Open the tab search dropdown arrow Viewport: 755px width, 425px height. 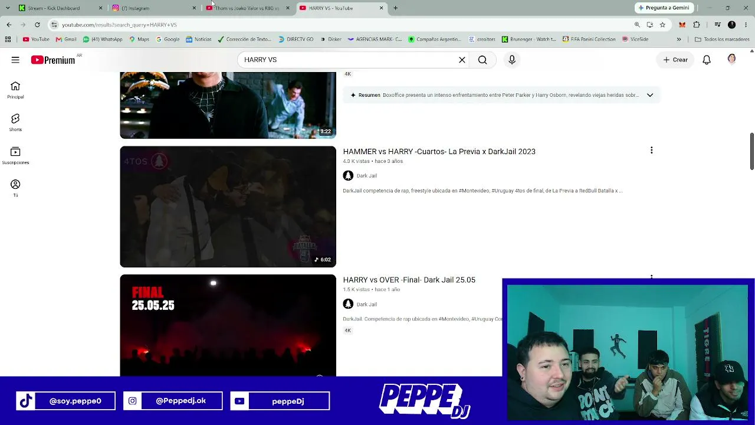[8, 8]
